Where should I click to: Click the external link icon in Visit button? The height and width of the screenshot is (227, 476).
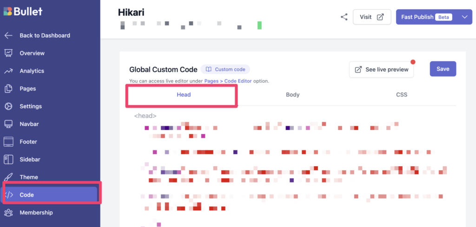tap(380, 17)
